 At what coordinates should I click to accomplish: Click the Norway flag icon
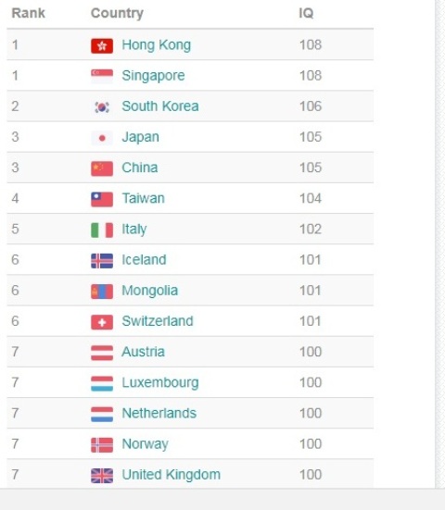coord(102,445)
